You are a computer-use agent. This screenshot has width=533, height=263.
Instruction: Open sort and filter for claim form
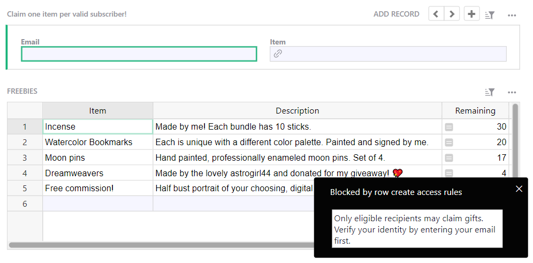pos(490,15)
